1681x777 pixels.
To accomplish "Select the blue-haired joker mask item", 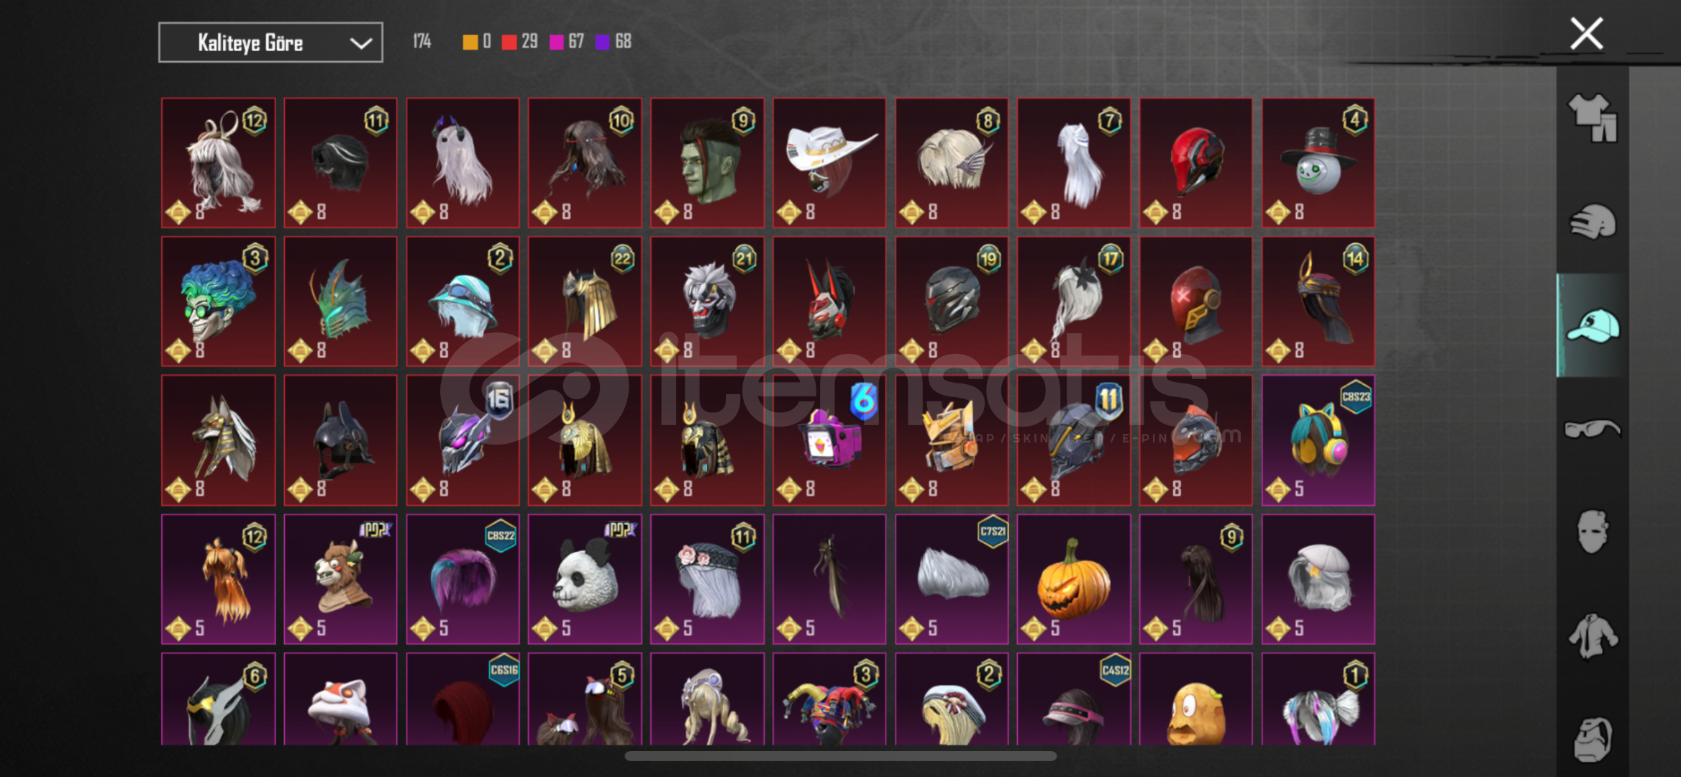I will [x=218, y=301].
